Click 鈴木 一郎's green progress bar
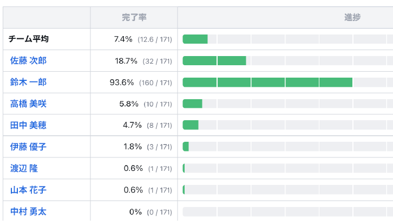This screenshot has width=393, height=221. 267,82
